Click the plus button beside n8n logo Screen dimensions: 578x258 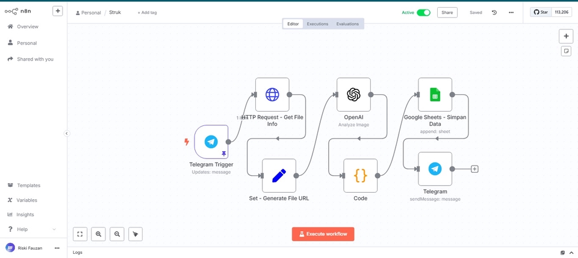58,11
